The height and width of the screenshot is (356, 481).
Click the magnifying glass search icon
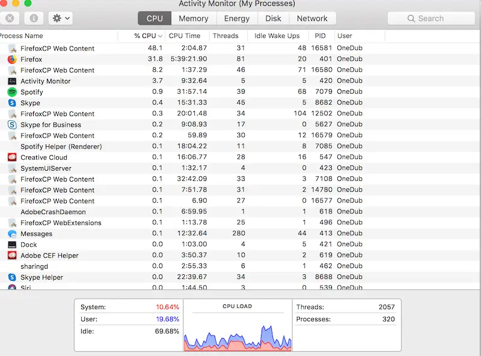pos(411,19)
